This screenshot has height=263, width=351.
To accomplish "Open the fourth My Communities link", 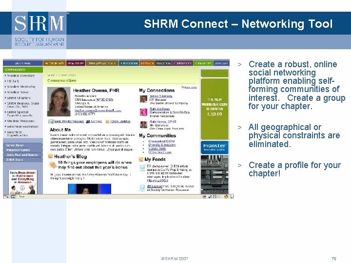I will [160, 152].
